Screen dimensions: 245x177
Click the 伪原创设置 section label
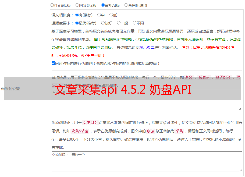[x=10, y=89]
